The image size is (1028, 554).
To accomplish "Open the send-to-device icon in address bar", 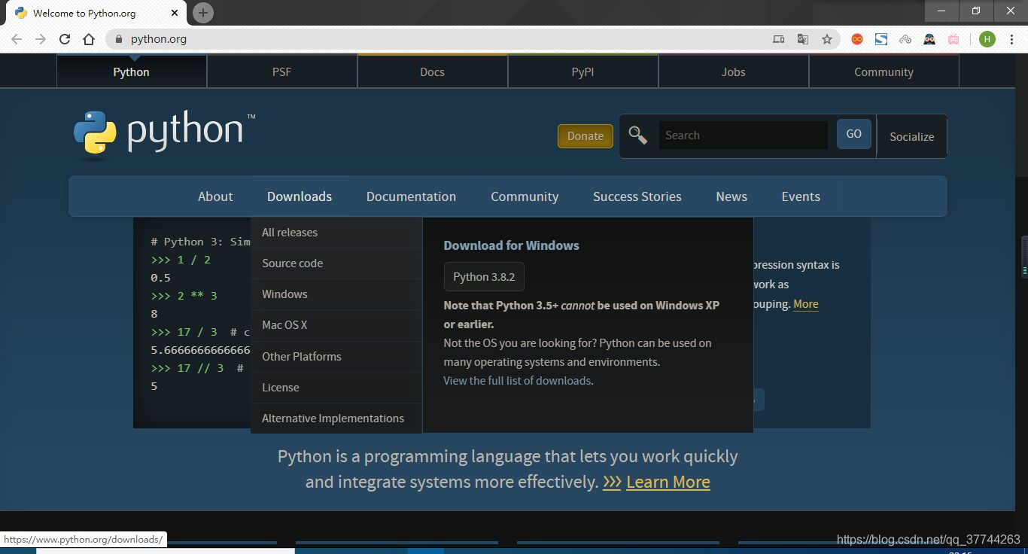I will tap(779, 39).
